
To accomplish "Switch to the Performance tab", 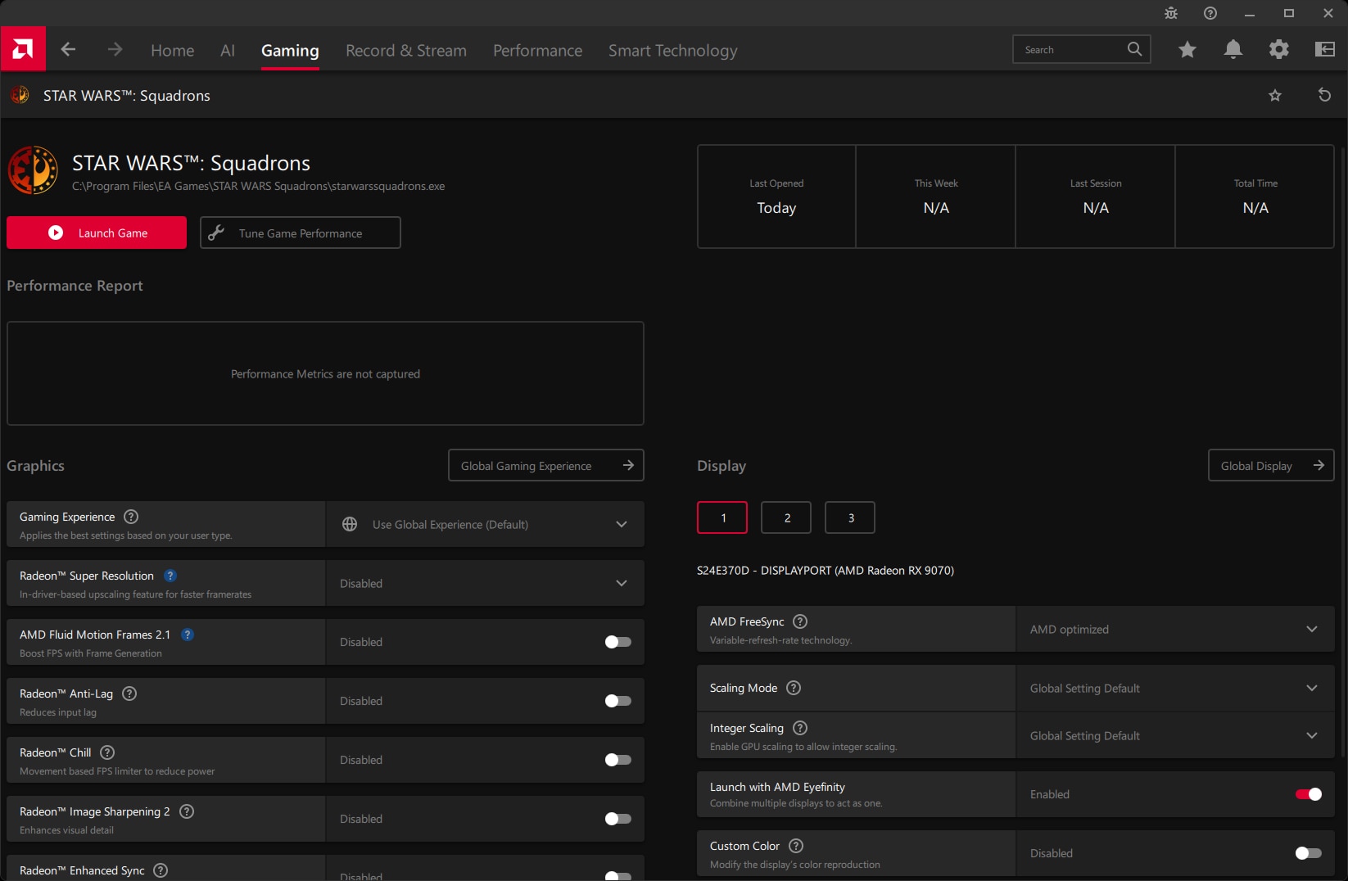I will (x=537, y=51).
